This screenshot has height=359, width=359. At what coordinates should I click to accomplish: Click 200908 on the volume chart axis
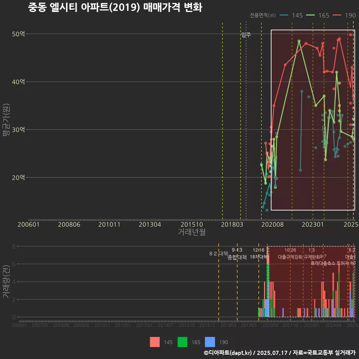[81, 325]
